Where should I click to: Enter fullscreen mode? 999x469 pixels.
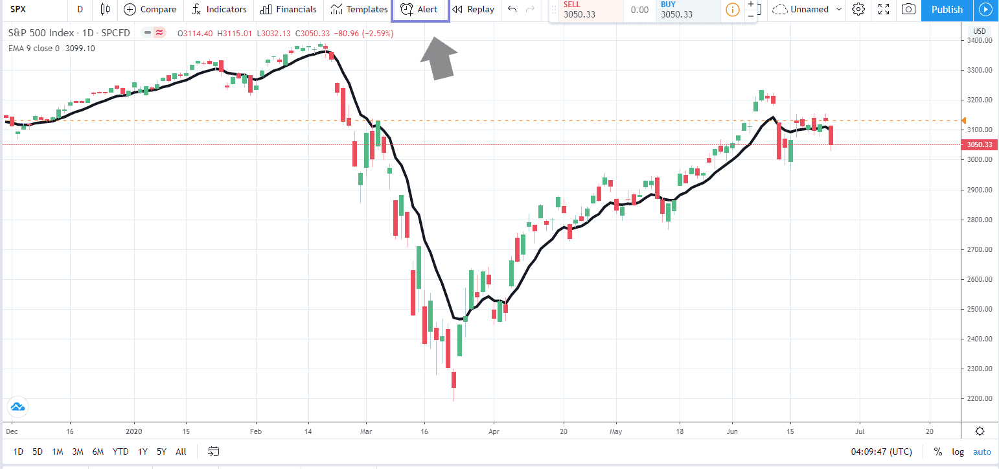coord(884,9)
